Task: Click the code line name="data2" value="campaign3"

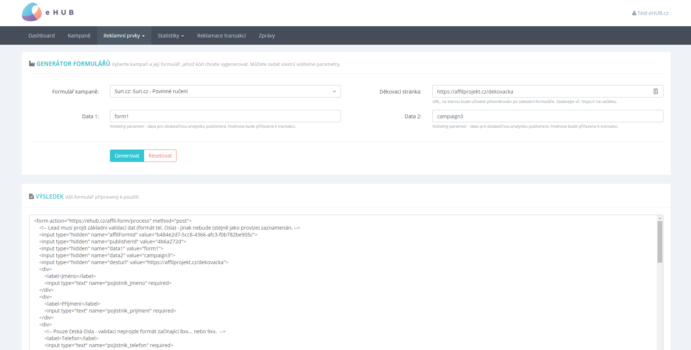Action: [x=107, y=255]
